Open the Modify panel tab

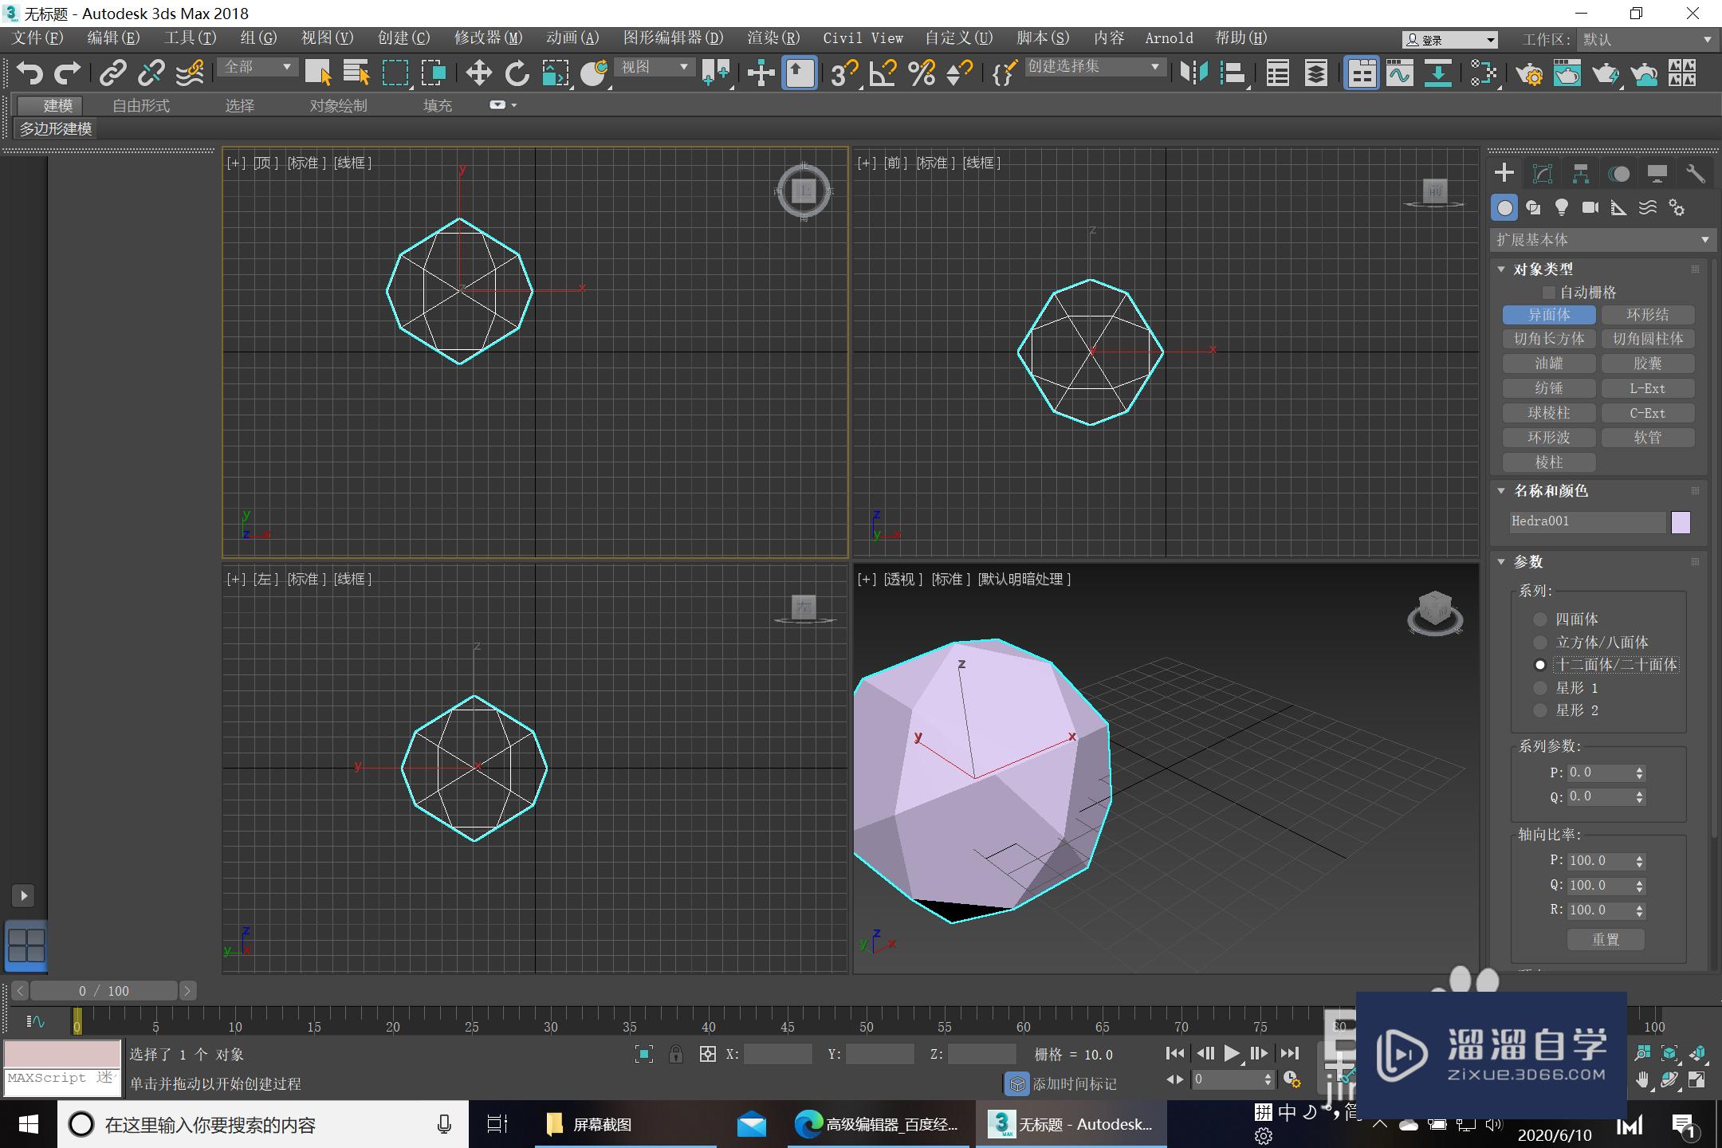tap(1543, 174)
